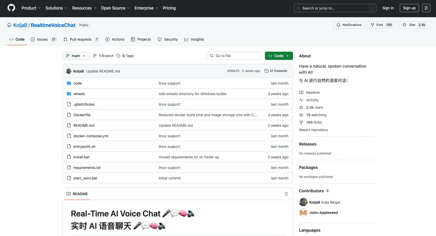Click the Sign up button
Image resolution: width=436 pixels, height=236 pixels.
click(x=409, y=8)
